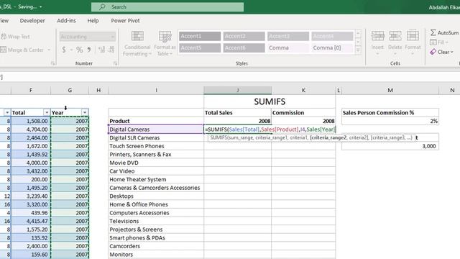Screen dimensions: 460x259
Task: Select column J header
Action: pyautogui.click(x=238, y=90)
